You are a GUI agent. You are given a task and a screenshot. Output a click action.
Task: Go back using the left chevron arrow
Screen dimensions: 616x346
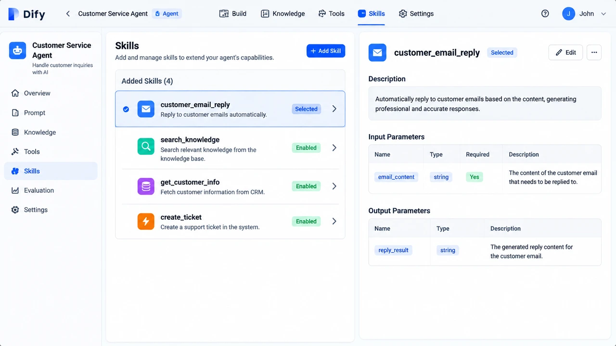pos(68,13)
